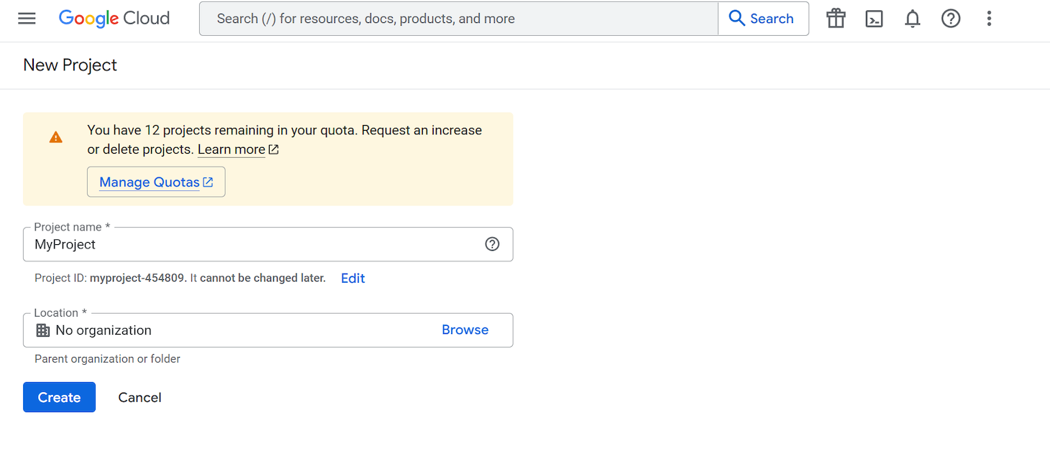Create the new project
Screen dimensions: 1050x466
coord(59,397)
